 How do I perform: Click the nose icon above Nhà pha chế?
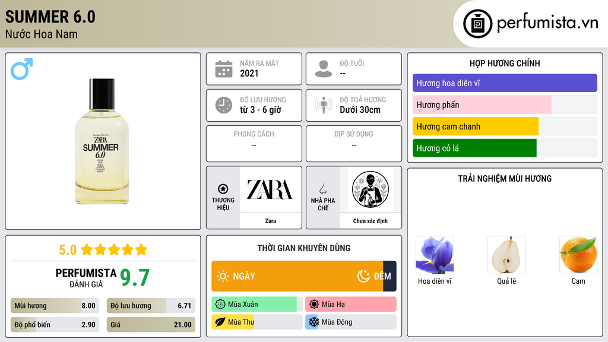[x=322, y=189]
